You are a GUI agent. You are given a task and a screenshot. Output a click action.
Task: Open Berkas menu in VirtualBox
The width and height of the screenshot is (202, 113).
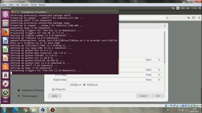click(x=4, y=5)
